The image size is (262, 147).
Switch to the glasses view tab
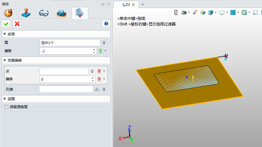(x=44, y=13)
